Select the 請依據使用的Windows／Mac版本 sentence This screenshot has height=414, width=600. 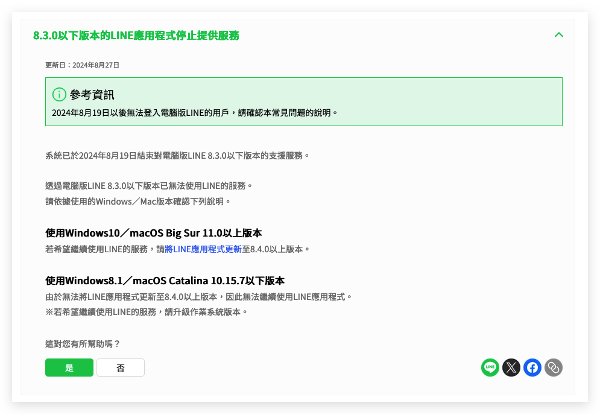point(137,202)
